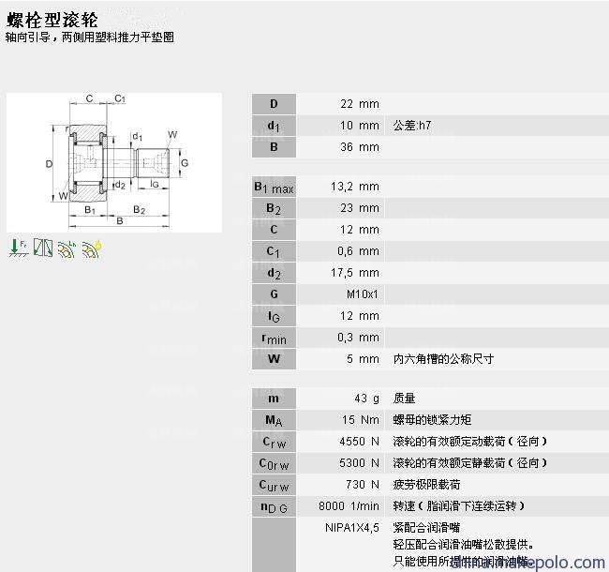This screenshot has width=609, height=572.
Task: Click the 8000 1/min speed value
Action: [x=349, y=506]
